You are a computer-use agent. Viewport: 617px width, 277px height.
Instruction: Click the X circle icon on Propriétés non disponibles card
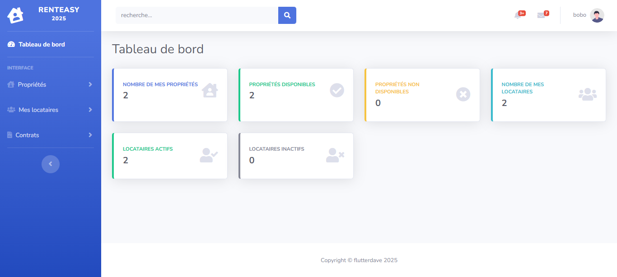point(463,94)
